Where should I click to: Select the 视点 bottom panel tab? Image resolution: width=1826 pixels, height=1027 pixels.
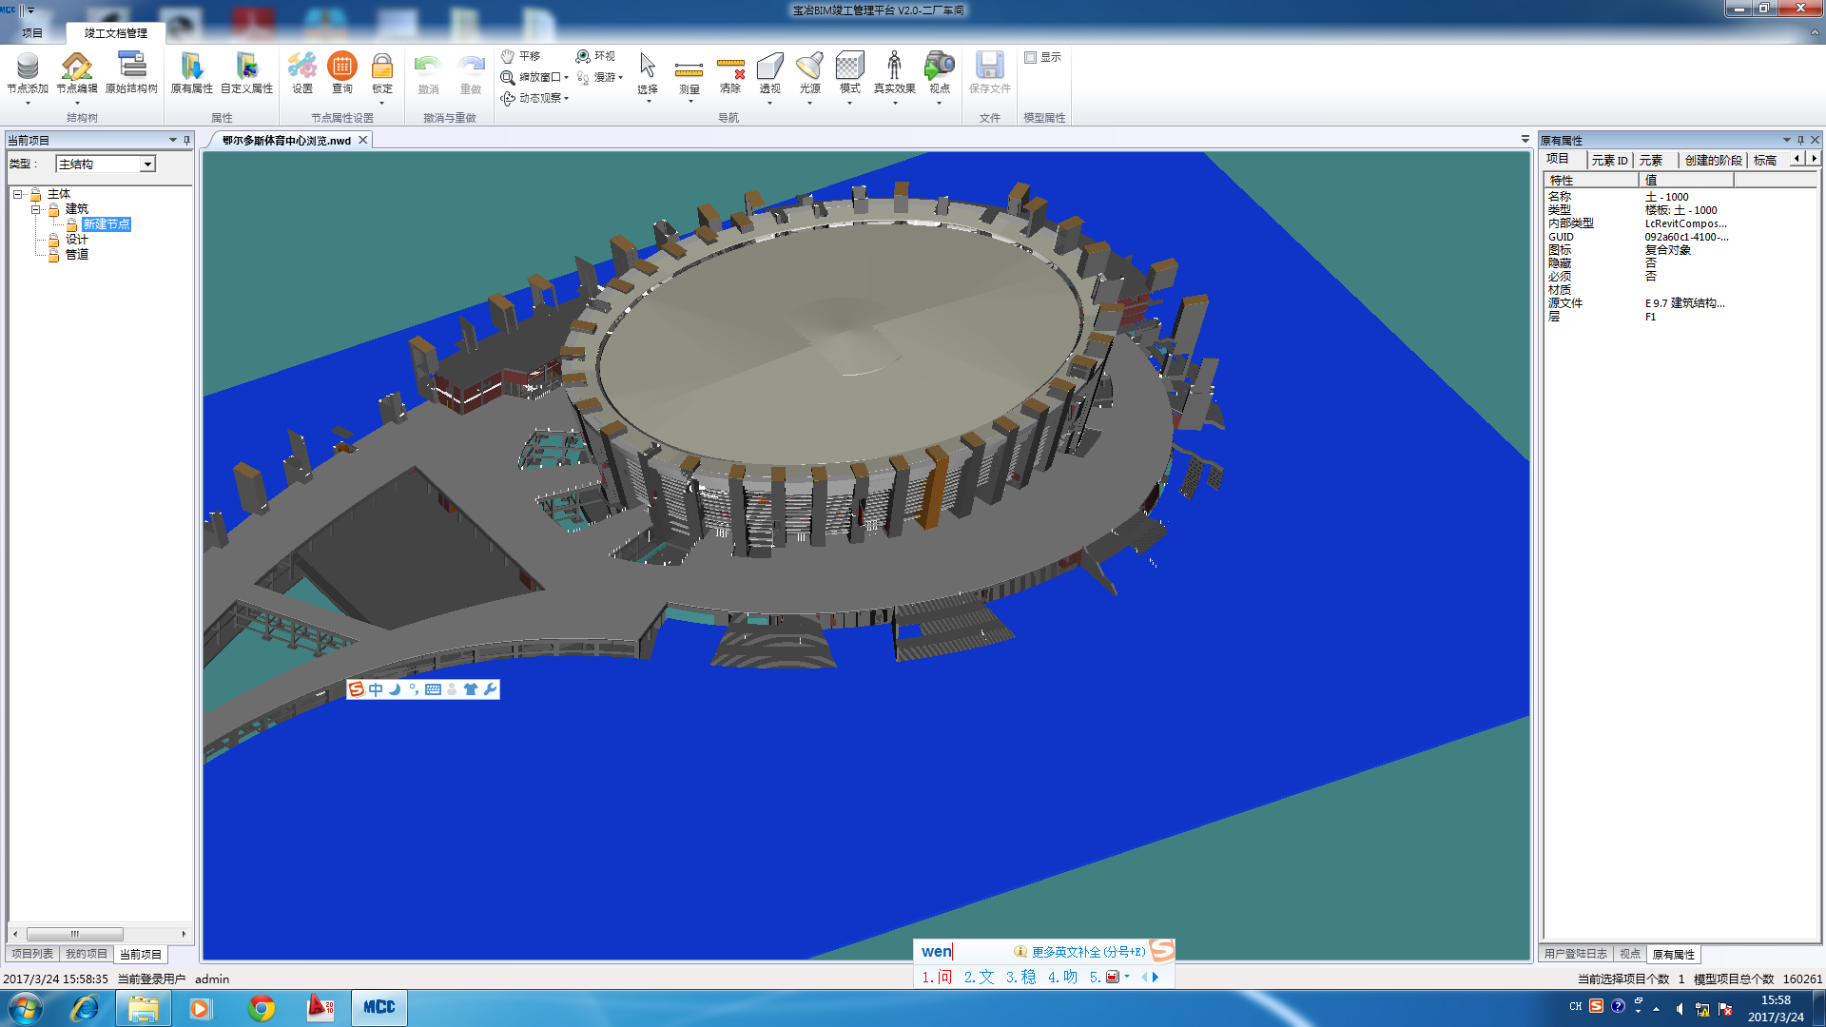[x=1630, y=954]
